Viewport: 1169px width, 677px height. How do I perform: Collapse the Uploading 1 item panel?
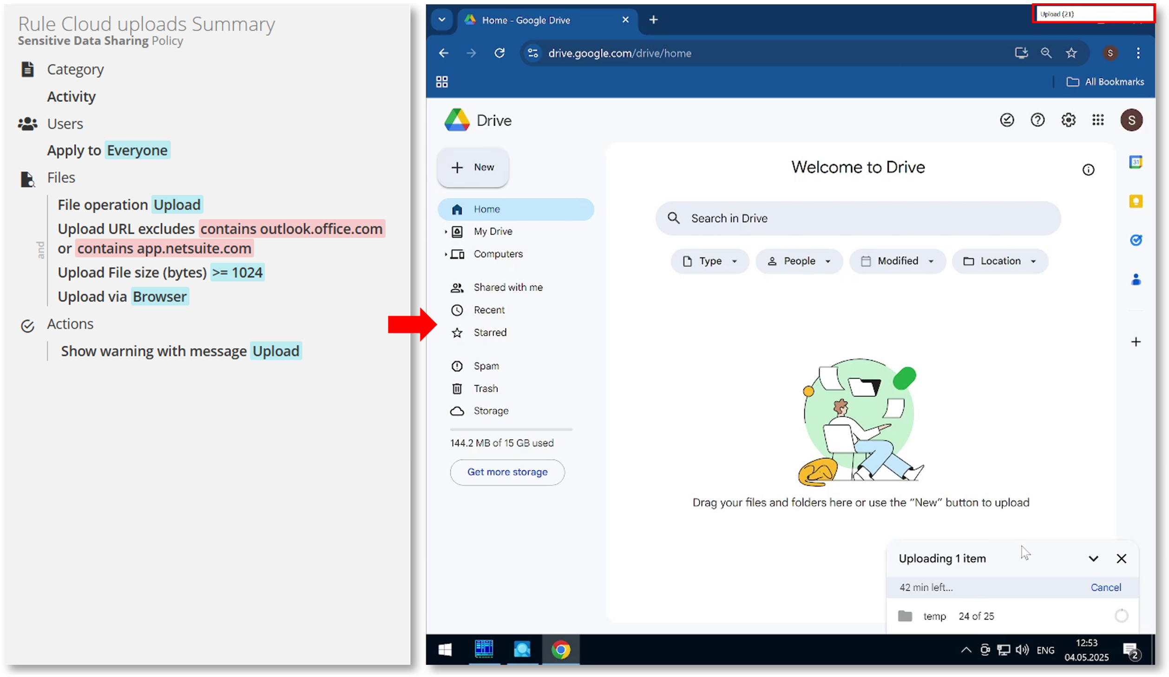(x=1093, y=558)
